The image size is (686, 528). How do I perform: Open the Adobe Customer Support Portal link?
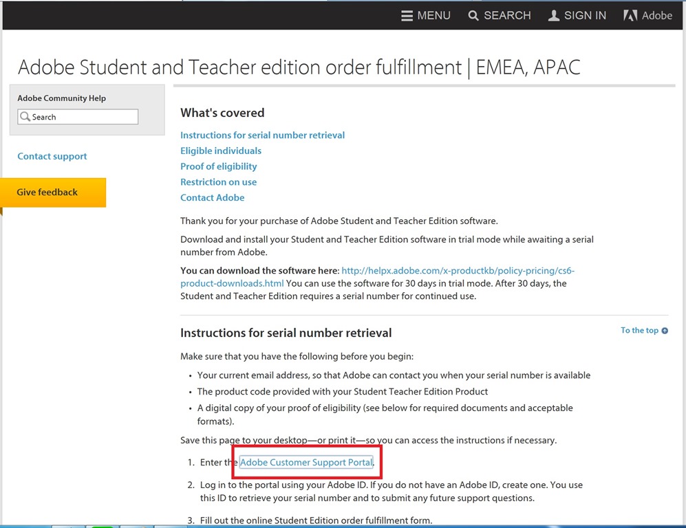(x=306, y=462)
